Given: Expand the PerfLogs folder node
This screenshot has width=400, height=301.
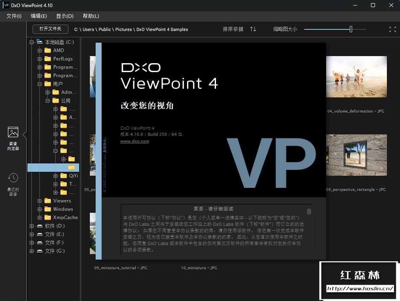Looking at the screenshot, I should (40, 59).
